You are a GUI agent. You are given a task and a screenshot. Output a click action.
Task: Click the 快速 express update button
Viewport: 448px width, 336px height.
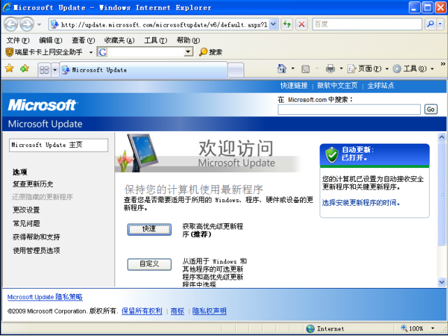click(x=149, y=229)
